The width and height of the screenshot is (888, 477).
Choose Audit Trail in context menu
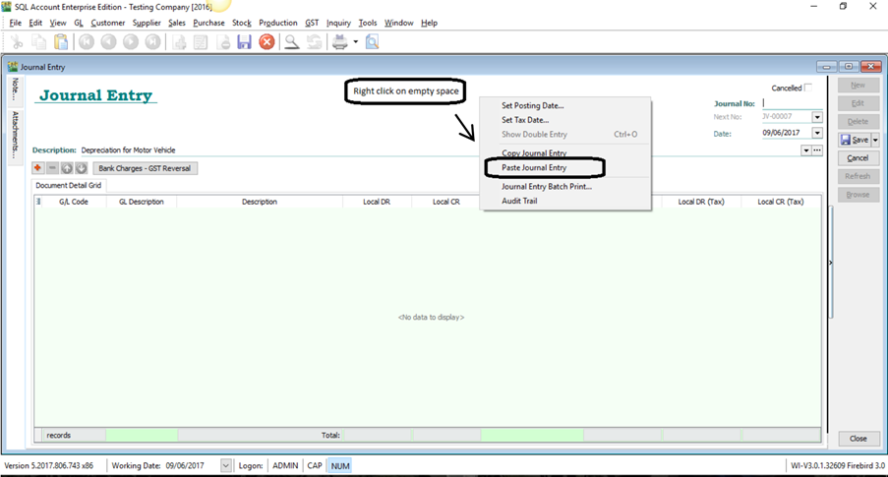(519, 201)
